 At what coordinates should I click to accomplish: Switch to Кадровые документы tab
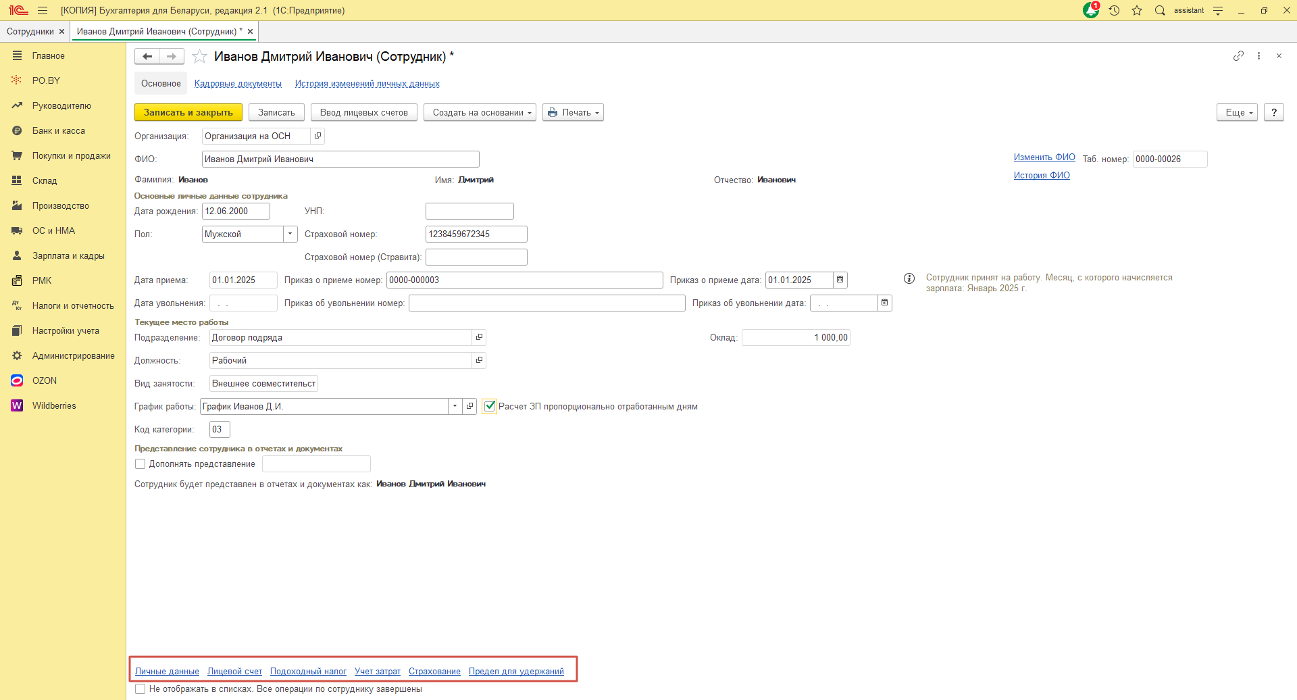coord(238,84)
